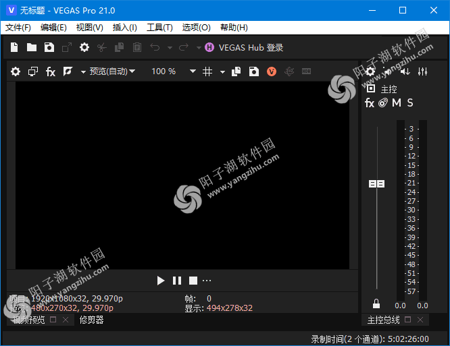Open 帮助(H) menu

(234, 28)
